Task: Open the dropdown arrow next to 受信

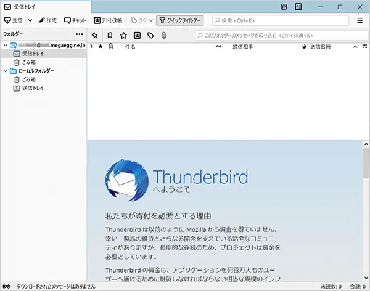Action: (30, 20)
